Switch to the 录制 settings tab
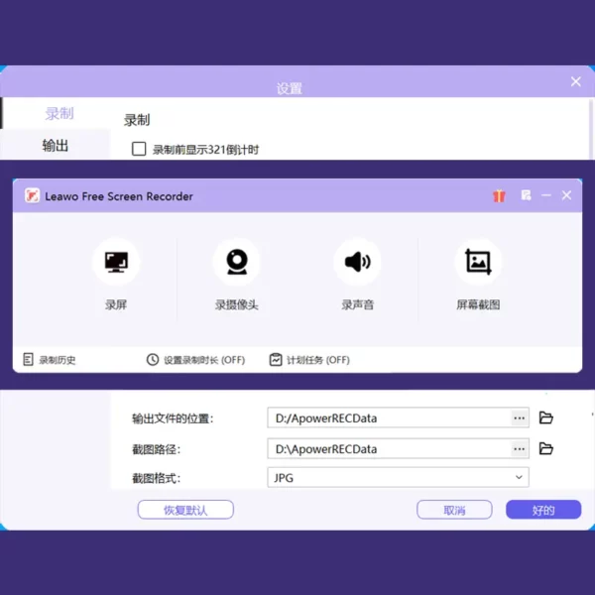The image size is (595, 595). (x=59, y=113)
